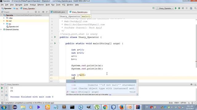
Task: Move up the stack trace in the Run panel
Action: 6,88
